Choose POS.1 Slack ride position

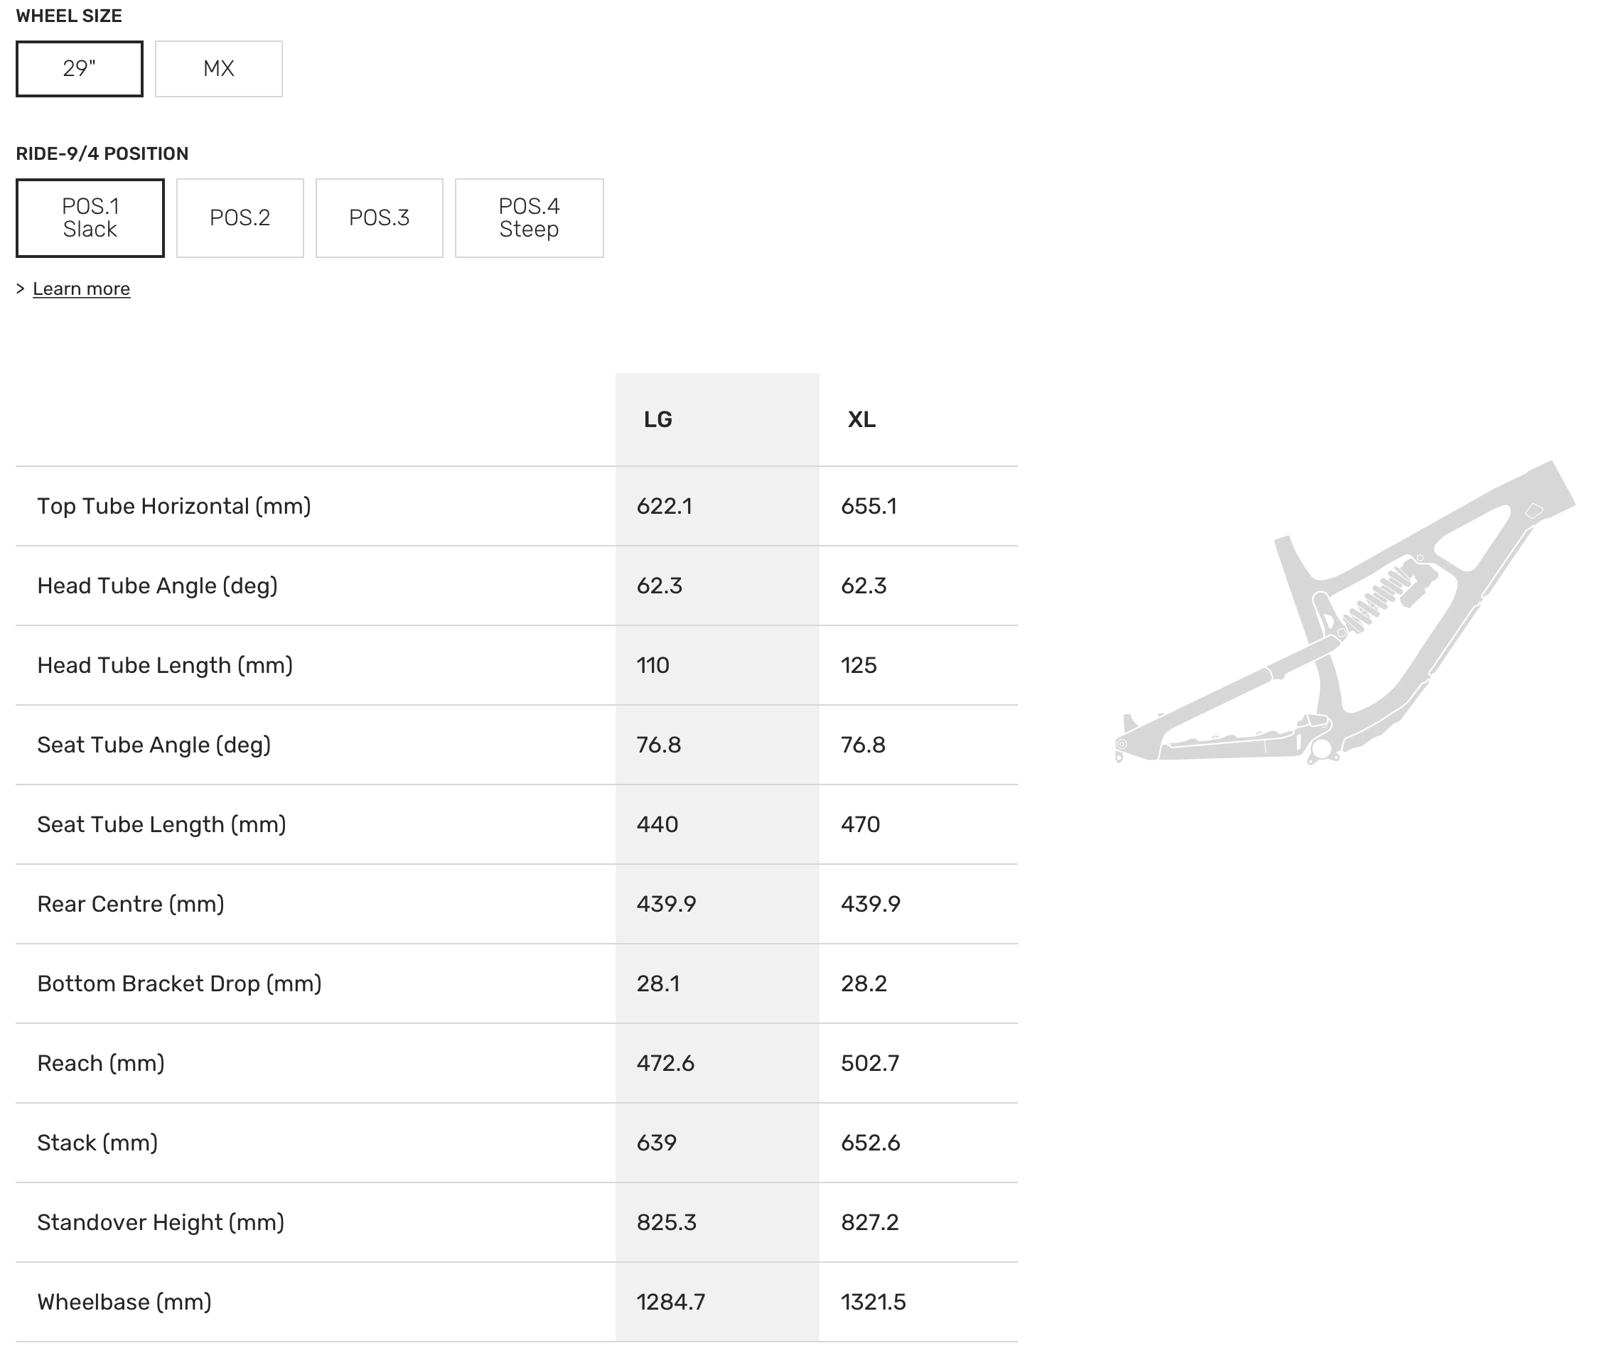[x=90, y=217]
